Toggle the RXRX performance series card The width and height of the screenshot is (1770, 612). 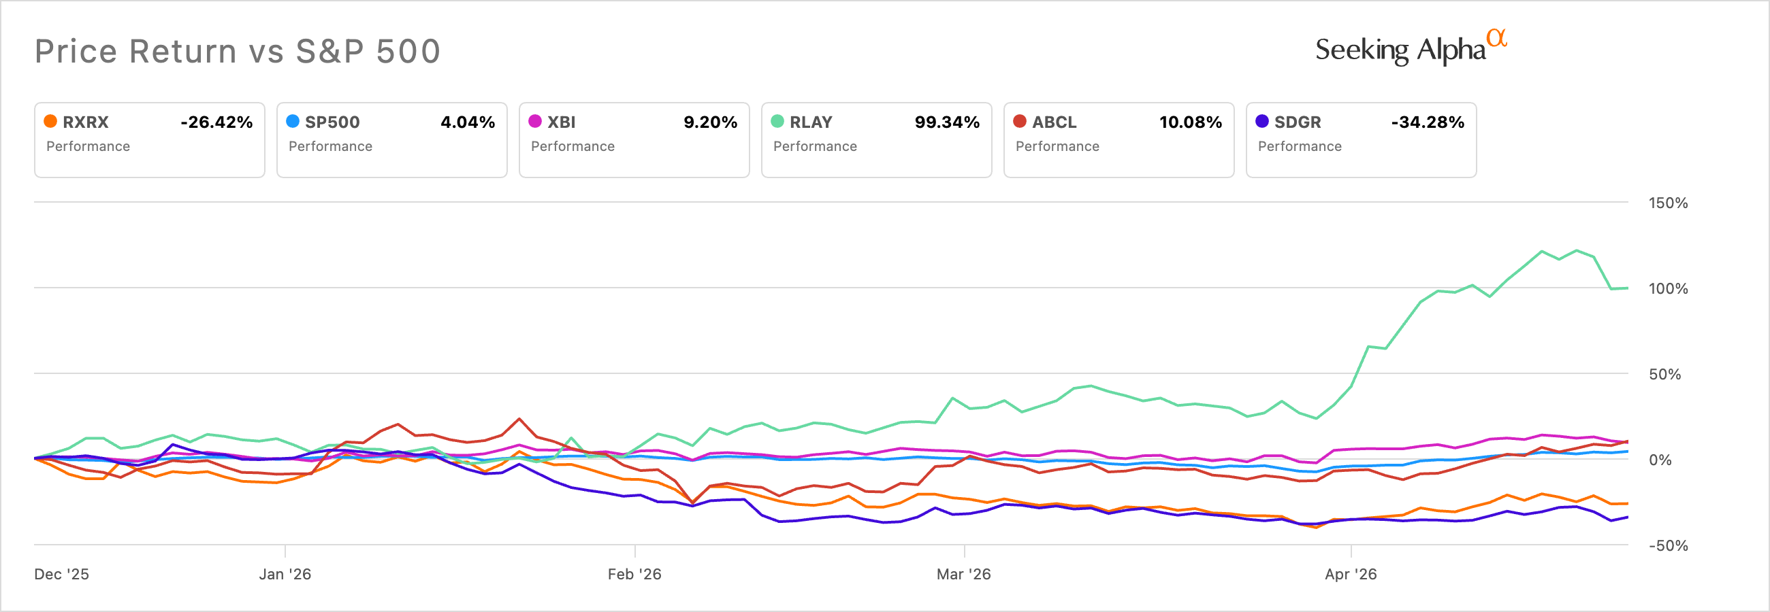149,140
